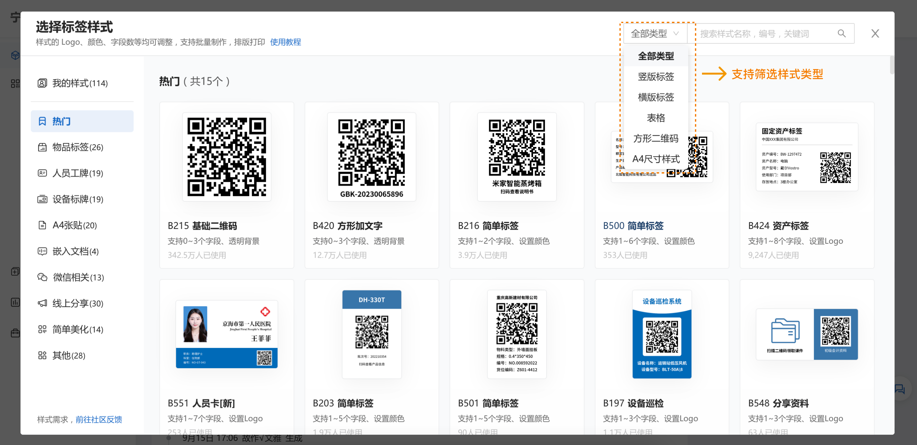
Task: Select the 热门 category
Action: [x=82, y=121]
